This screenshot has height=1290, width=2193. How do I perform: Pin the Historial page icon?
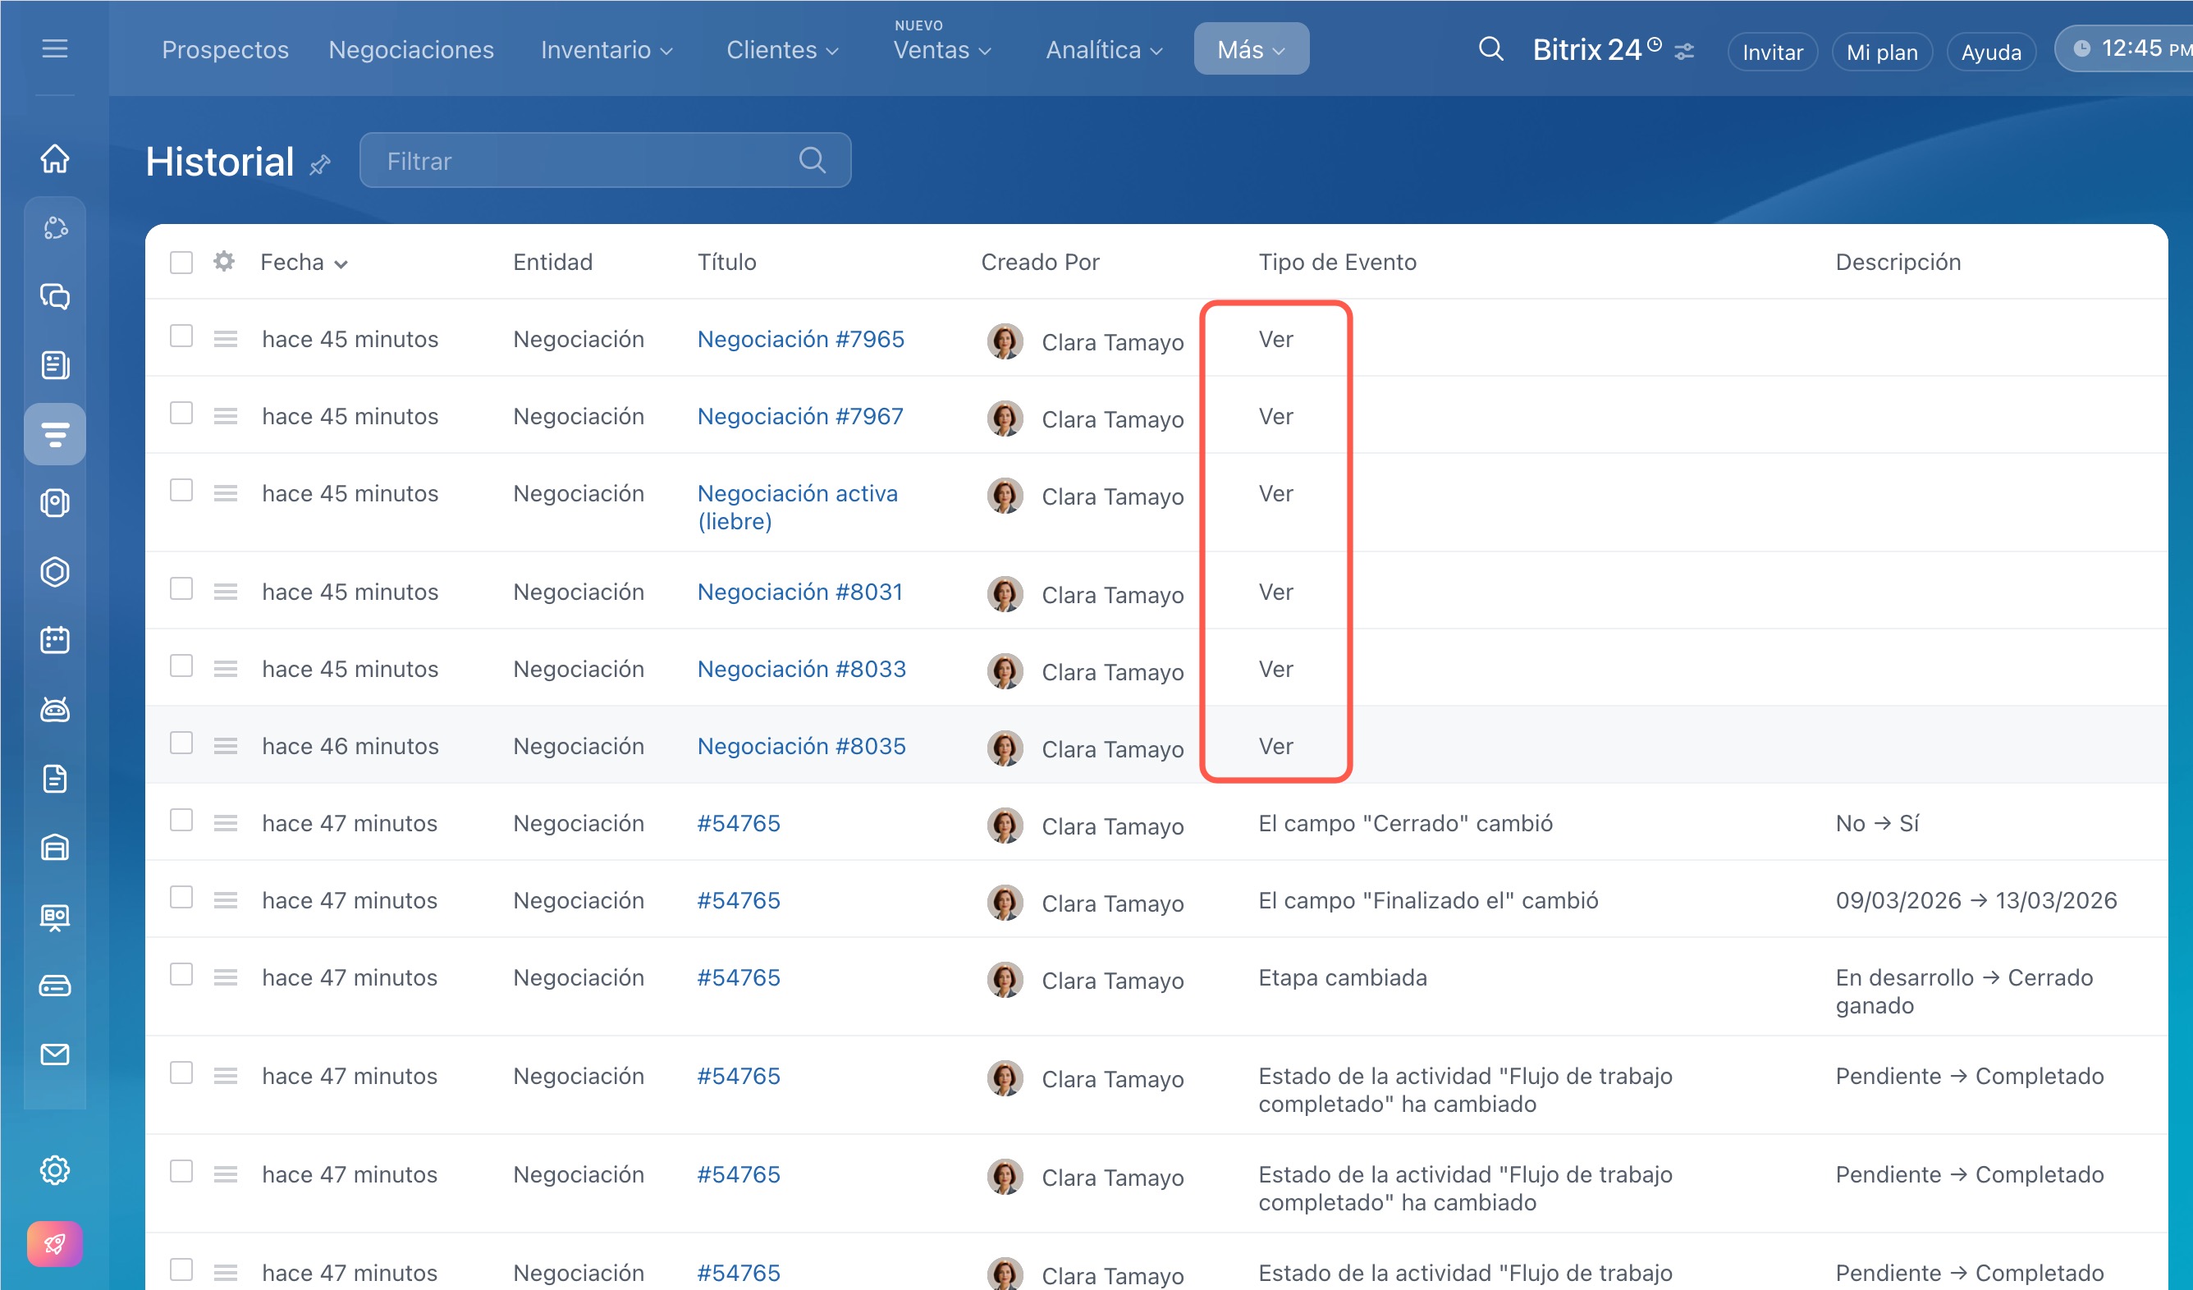[320, 164]
